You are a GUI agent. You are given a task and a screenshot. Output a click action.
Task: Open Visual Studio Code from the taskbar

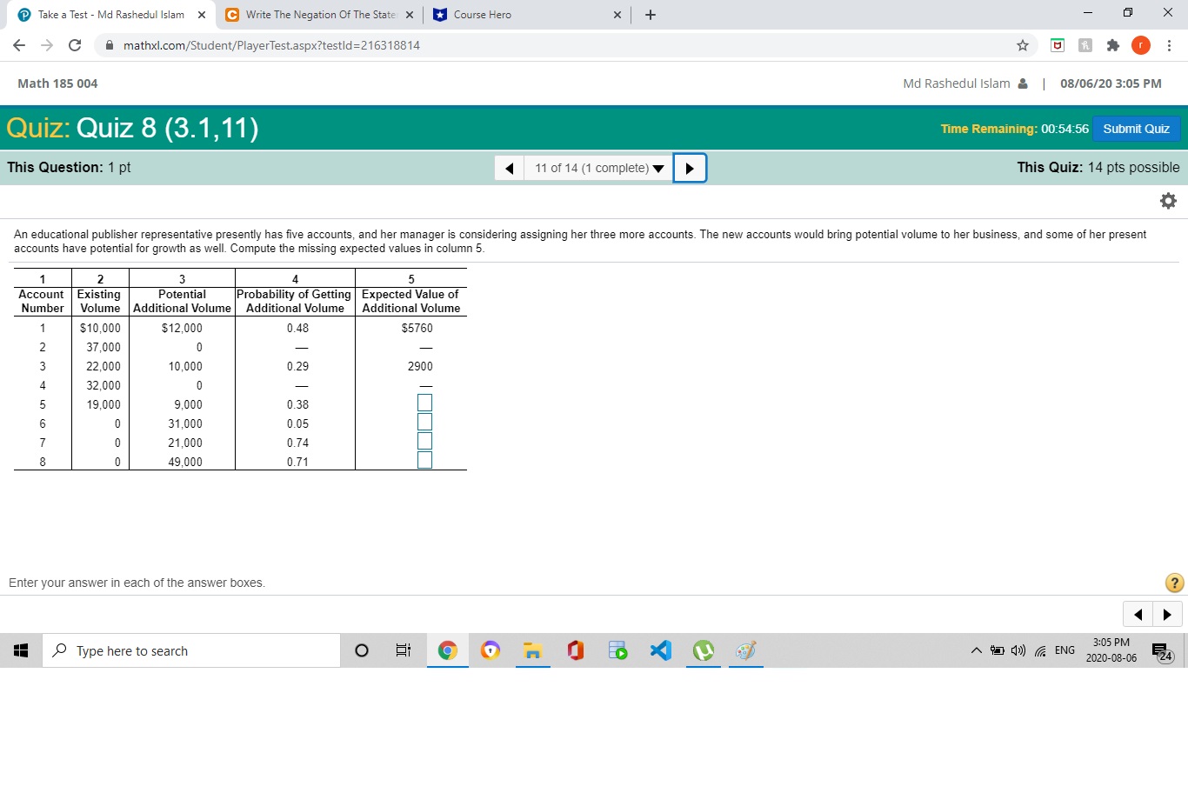coord(661,650)
